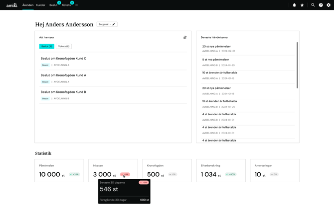Select the Beslut (3) filter chip
The image size is (334, 215).
pos(47,46)
